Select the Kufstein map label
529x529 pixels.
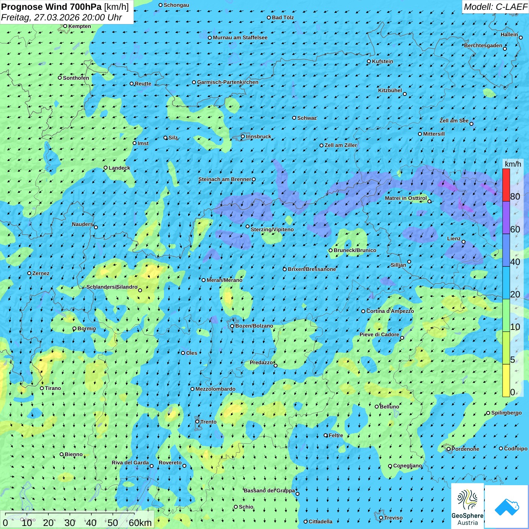(x=382, y=61)
